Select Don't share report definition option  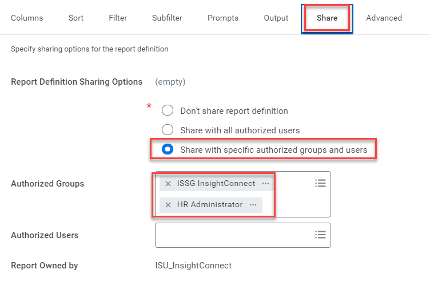[x=168, y=111]
